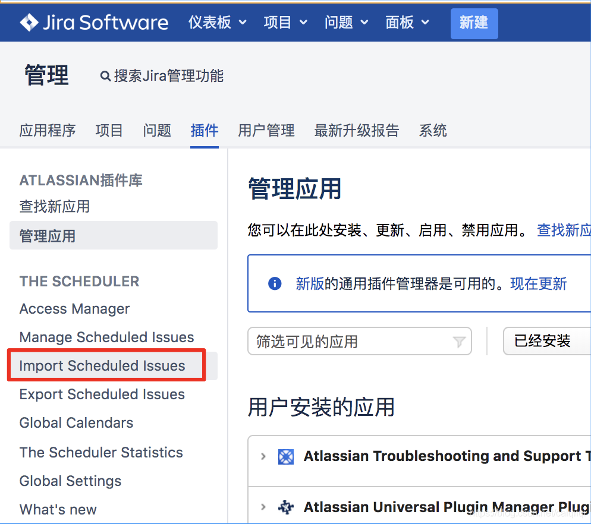Open Global Settings in sidebar
The image size is (591, 524).
pos(71,481)
